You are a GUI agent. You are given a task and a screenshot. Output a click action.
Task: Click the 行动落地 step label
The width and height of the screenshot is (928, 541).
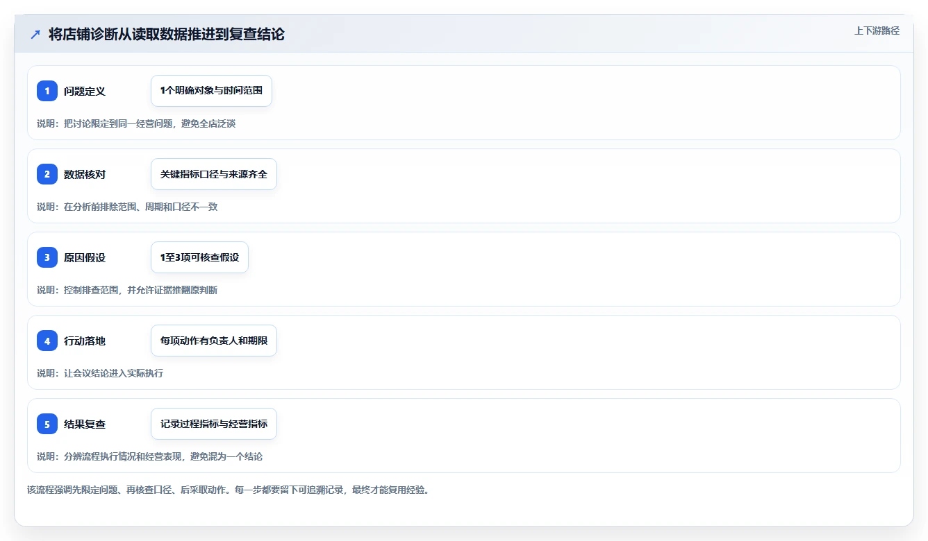85,341
